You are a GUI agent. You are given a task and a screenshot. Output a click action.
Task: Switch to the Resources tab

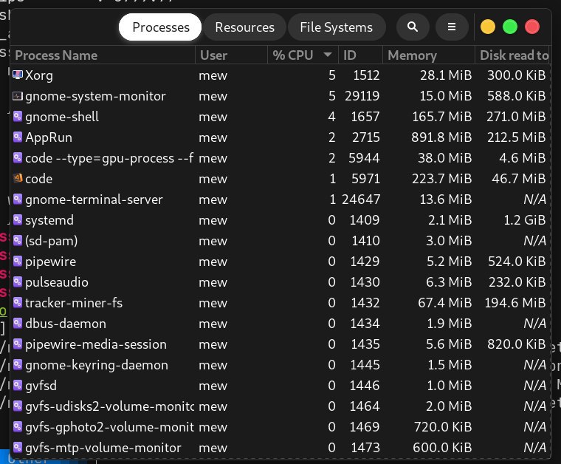(245, 27)
